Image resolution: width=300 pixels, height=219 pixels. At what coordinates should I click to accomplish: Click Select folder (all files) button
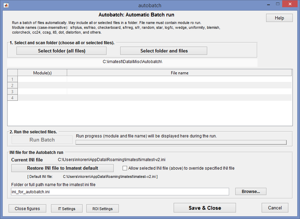pyautogui.click(x=61, y=51)
